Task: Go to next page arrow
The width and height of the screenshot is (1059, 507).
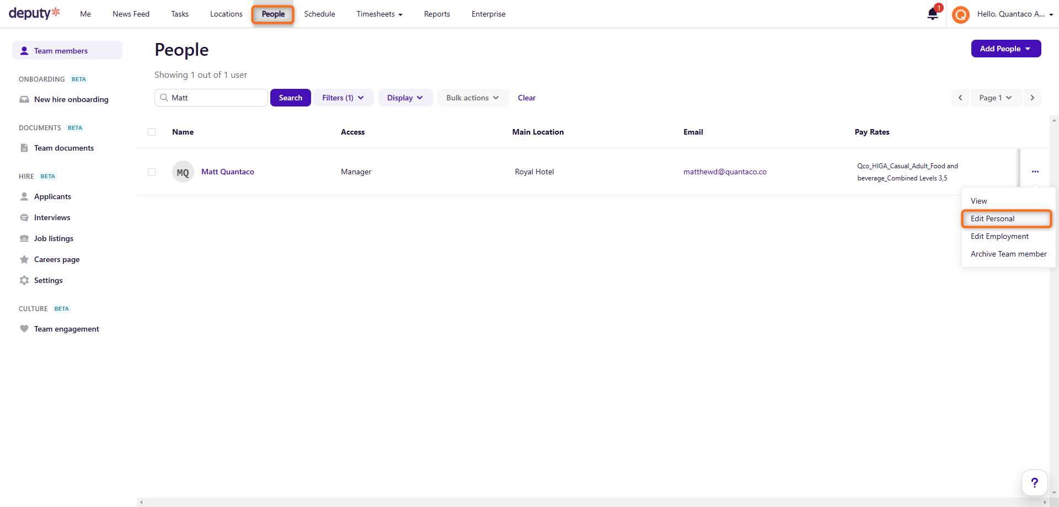Action: coord(1032,98)
